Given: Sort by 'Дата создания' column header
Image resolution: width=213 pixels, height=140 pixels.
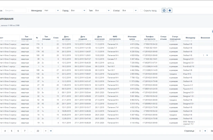Looking at the screenshot, I should (83, 37).
